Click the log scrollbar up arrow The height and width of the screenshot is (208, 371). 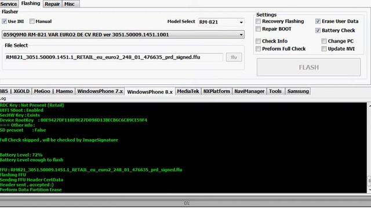tap(369, 106)
